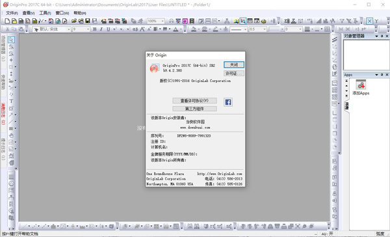
Task: Click the highlighted Results Log toolbar icon
Action: pyautogui.click(x=243, y=21)
